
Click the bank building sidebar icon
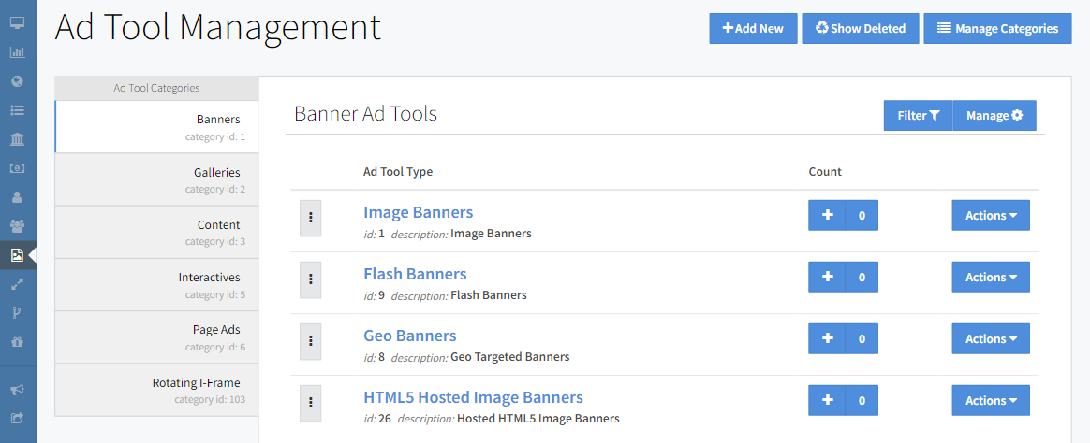tap(17, 139)
